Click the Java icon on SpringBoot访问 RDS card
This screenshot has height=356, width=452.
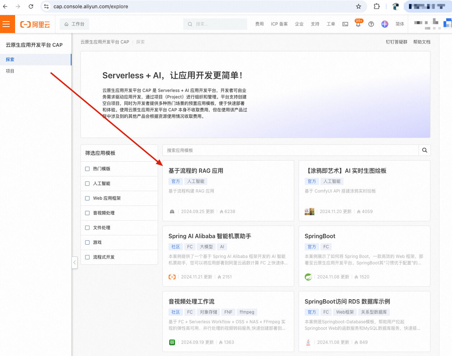(x=308, y=342)
